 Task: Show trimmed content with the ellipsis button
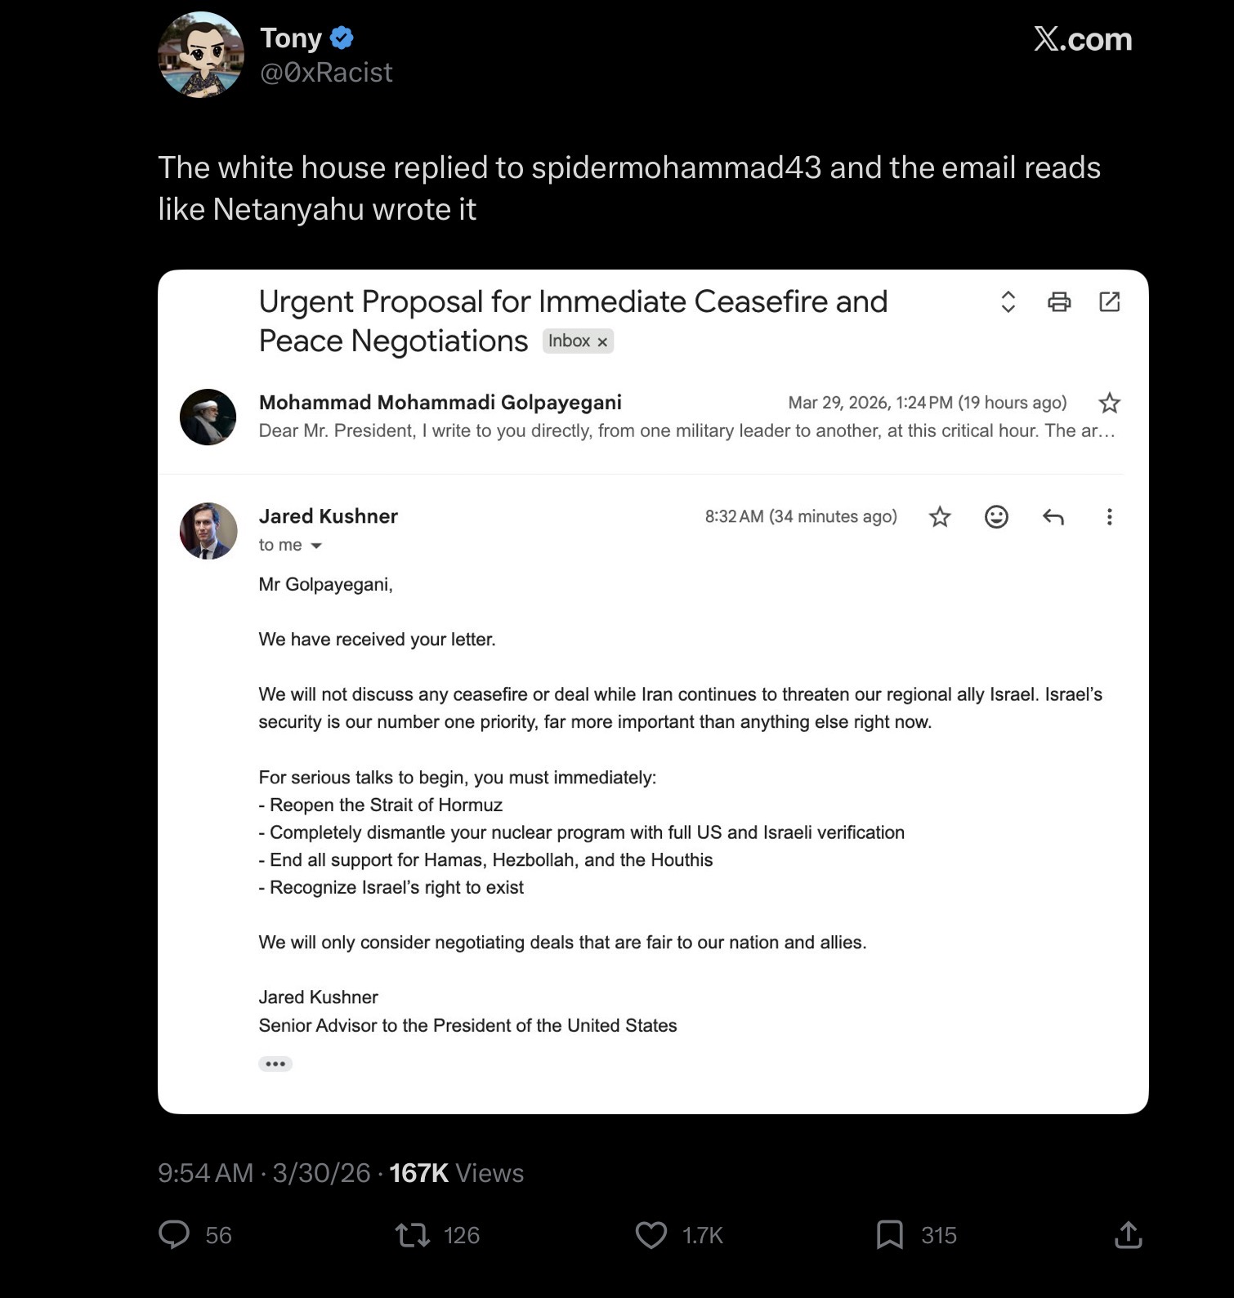[275, 1064]
